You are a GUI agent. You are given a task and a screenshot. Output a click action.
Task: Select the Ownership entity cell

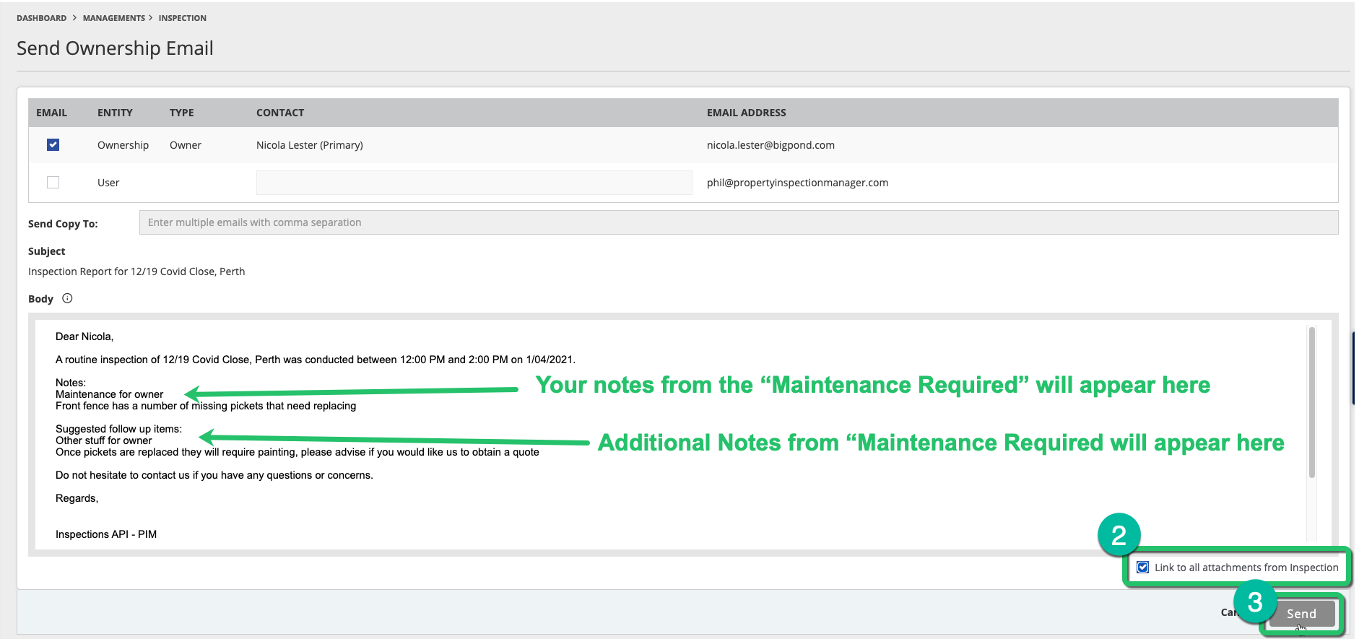[123, 145]
